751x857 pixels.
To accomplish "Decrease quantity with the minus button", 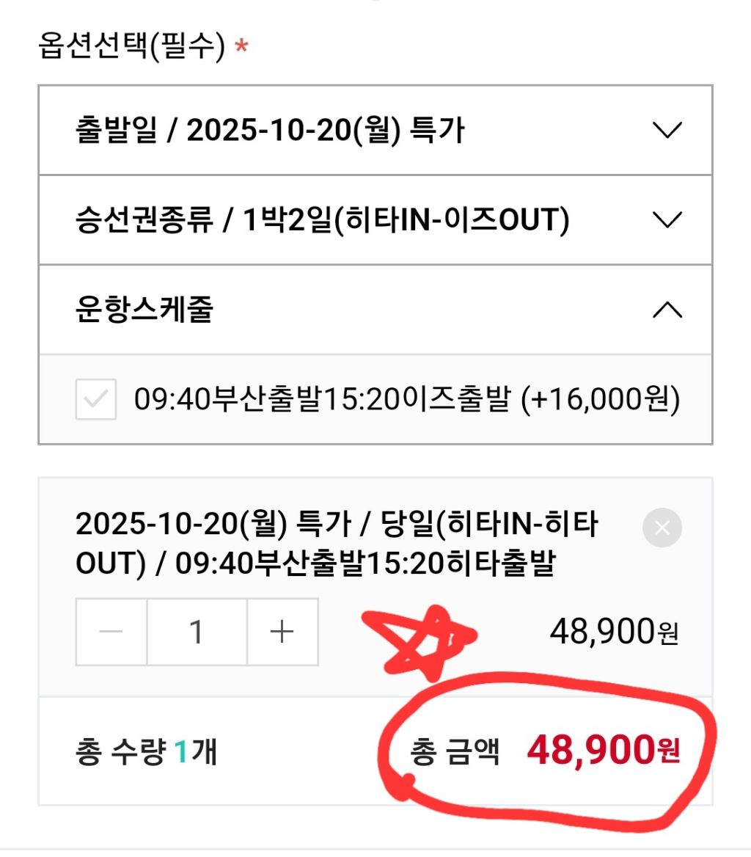I will (111, 632).
